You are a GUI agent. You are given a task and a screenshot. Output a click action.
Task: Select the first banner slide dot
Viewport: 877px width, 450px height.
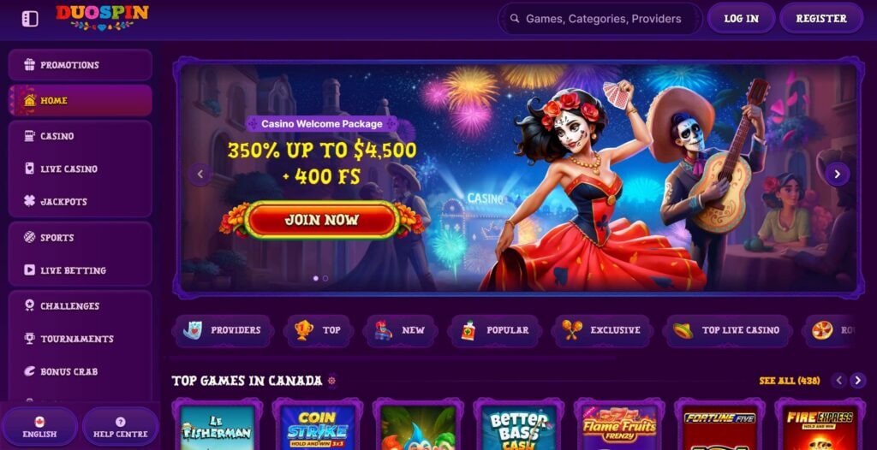click(x=315, y=278)
